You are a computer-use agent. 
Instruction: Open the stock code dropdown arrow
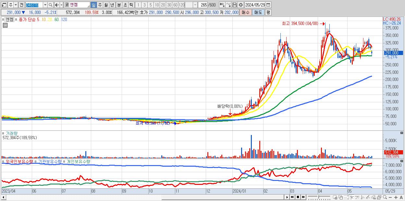tap(45, 5)
